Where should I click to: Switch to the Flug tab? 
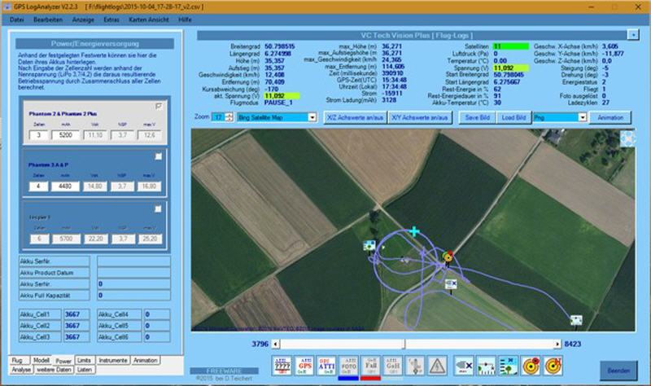pos(17,360)
